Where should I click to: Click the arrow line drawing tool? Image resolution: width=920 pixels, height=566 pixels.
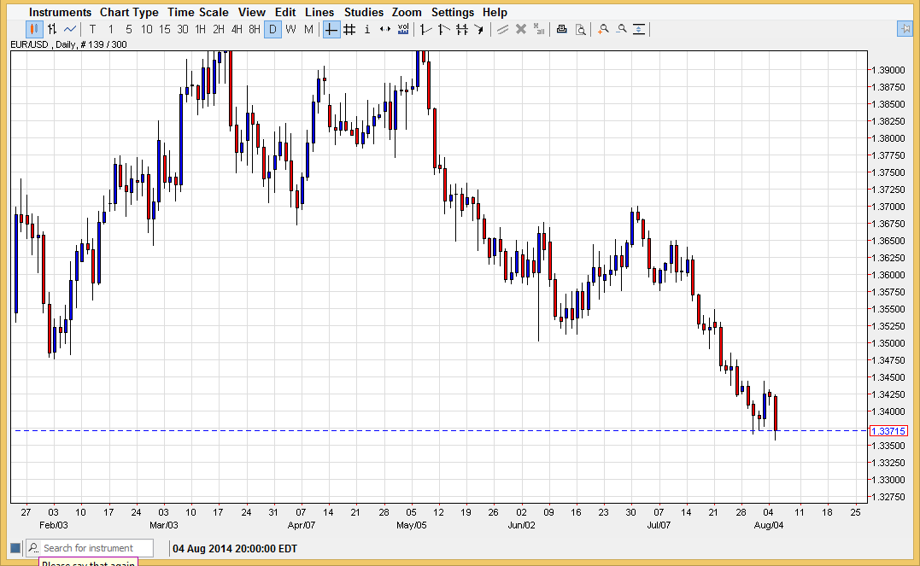pyautogui.click(x=479, y=29)
